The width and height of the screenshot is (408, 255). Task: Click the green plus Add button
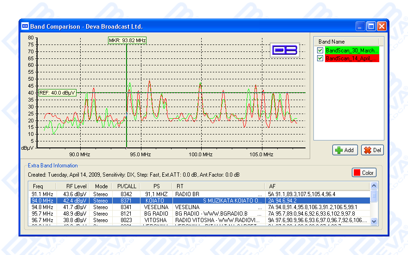point(344,150)
